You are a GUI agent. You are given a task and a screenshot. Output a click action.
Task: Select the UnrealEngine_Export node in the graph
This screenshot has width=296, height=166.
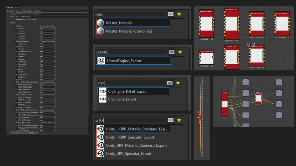point(257,56)
